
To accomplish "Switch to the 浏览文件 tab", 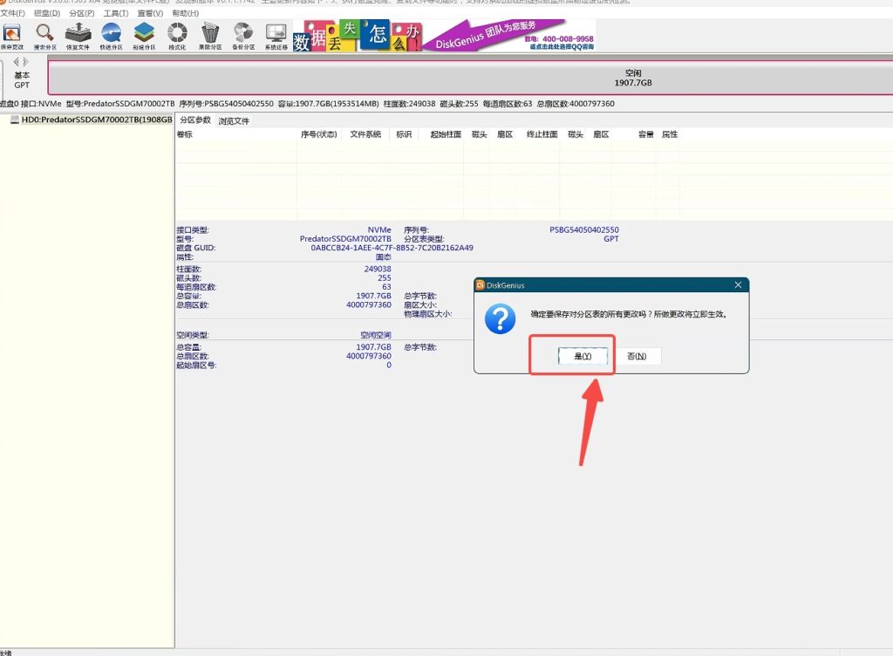I will (234, 120).
